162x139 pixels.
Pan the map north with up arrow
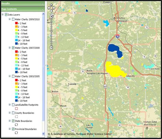click(x=51, y=5)
